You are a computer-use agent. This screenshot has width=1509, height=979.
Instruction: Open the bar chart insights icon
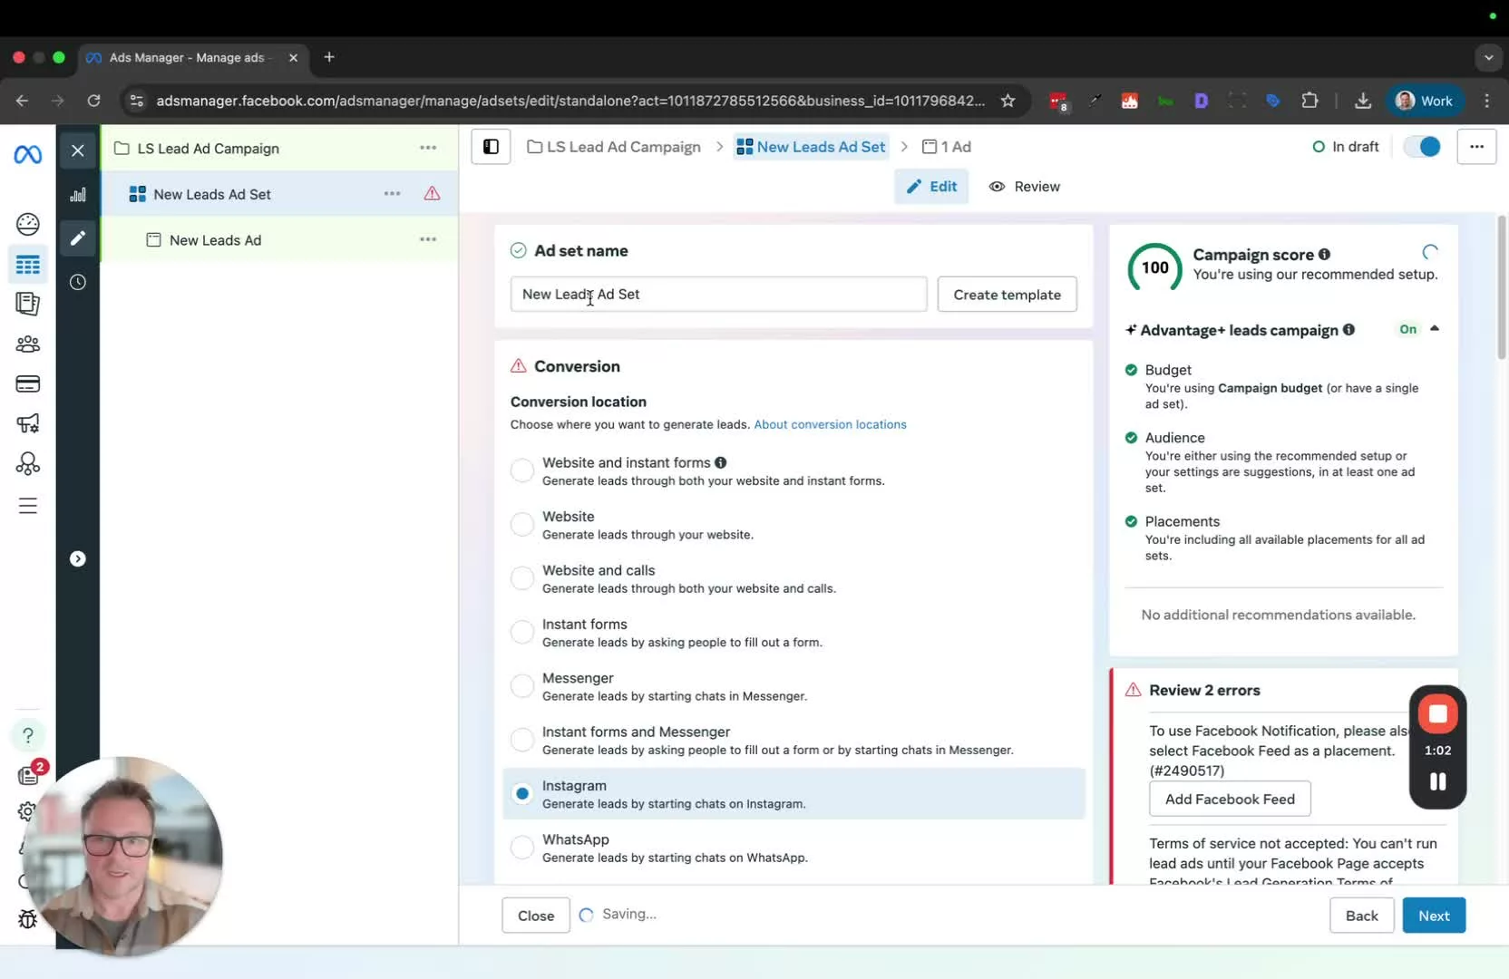(x=78, y=195)
